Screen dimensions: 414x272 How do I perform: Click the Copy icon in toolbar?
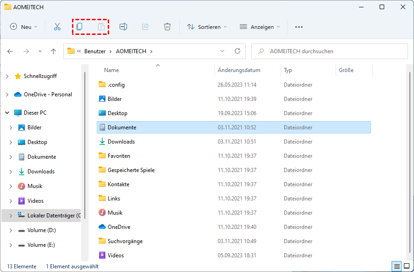[79, 27]
